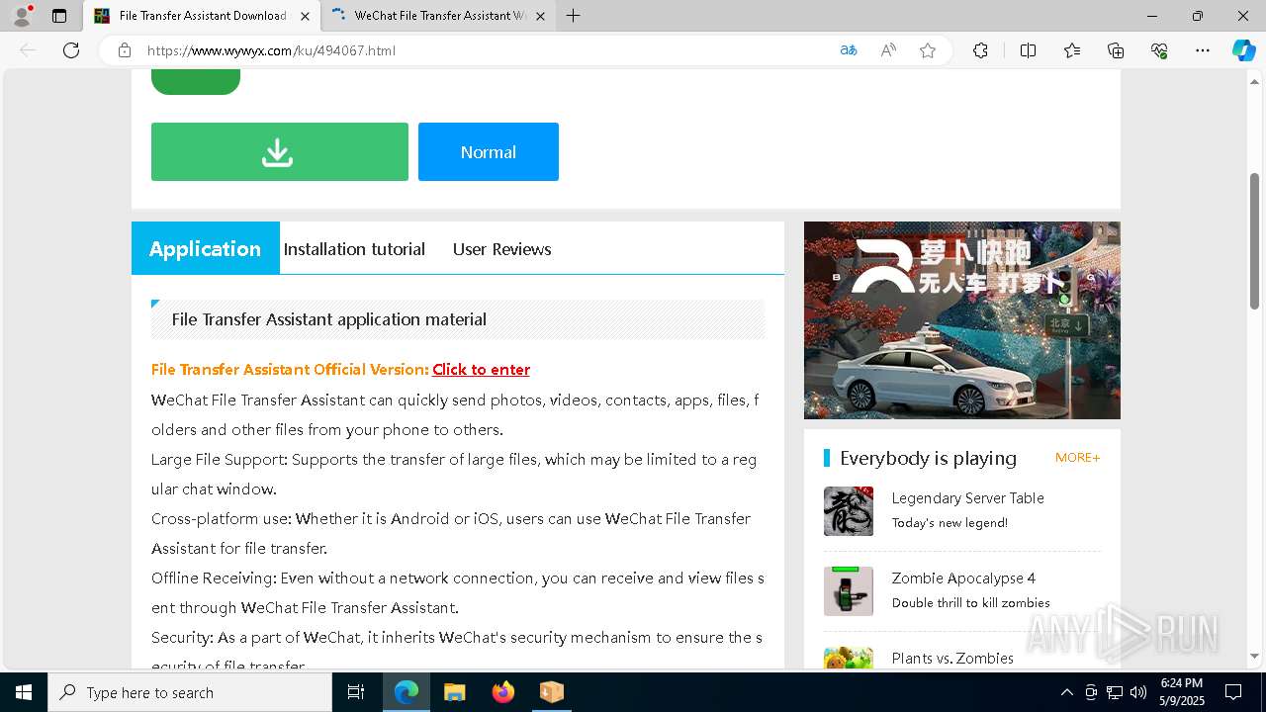Click the package app taskbar icon

point(551,692)
